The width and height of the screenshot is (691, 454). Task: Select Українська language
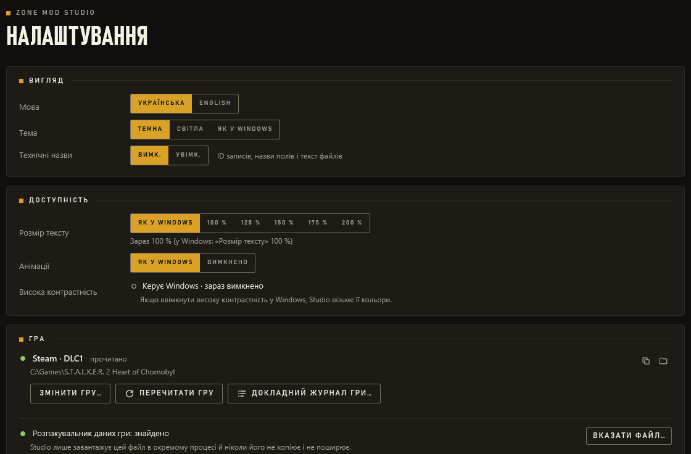click(x=161, y=103)
